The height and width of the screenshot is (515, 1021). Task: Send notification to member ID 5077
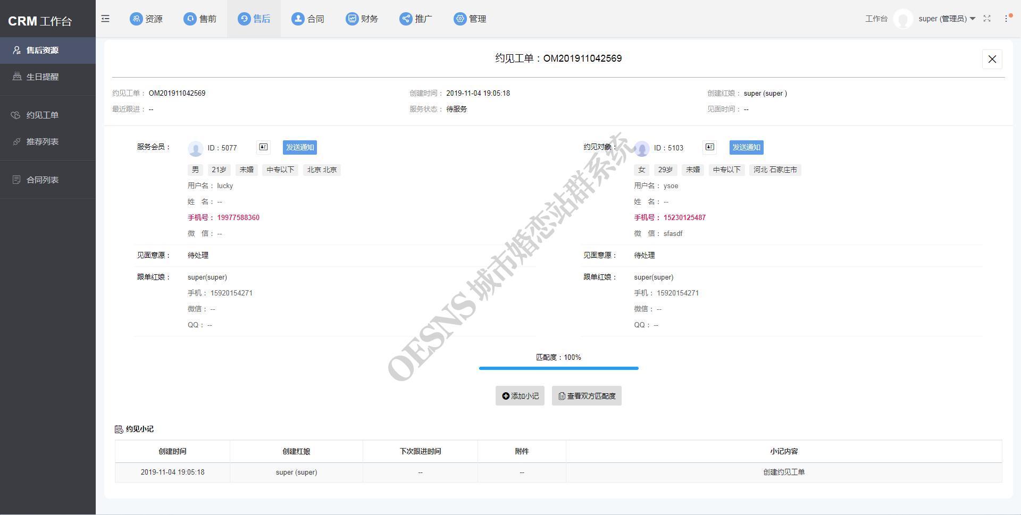point(300,147)
